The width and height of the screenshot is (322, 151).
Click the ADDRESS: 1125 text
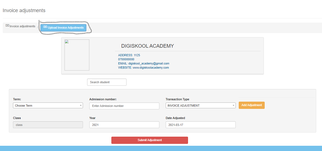pyautogui.click(x=129, y=55)
